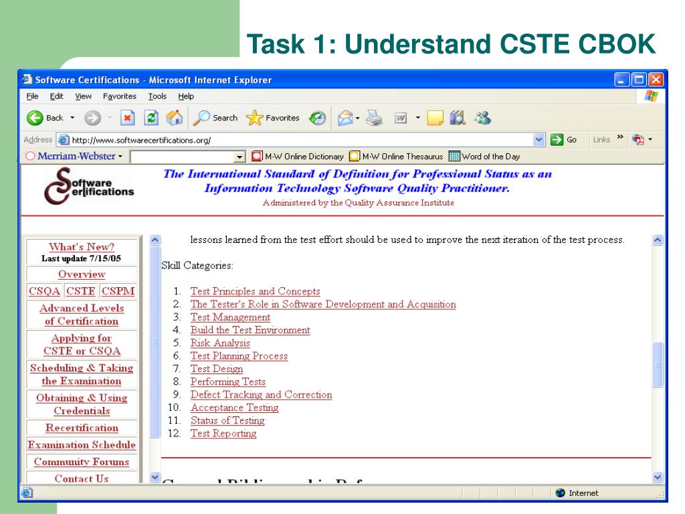Click the Internet zone globe in the status bar
The width and height of the screenshot is (685, 514).
(561, 493)
